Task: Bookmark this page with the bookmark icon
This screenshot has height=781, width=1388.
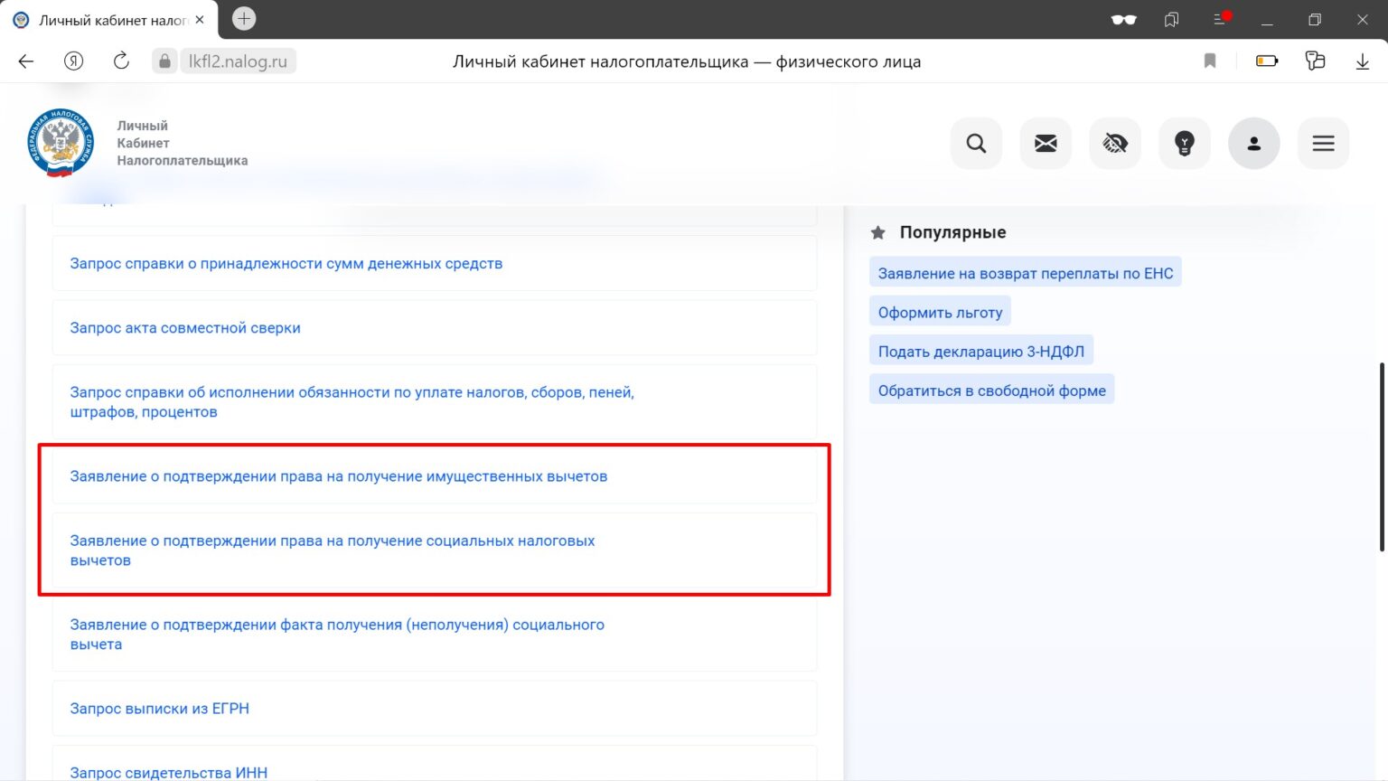Action: (1210, 61)
